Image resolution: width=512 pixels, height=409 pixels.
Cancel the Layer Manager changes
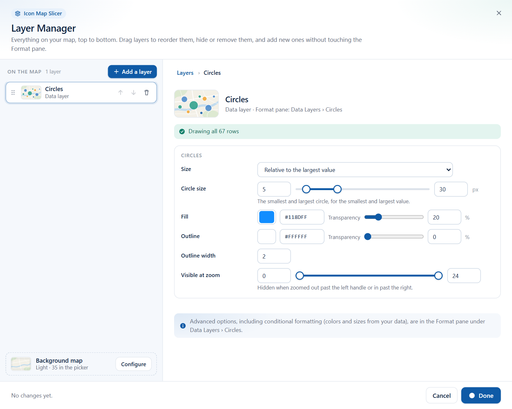coord(442,396)
